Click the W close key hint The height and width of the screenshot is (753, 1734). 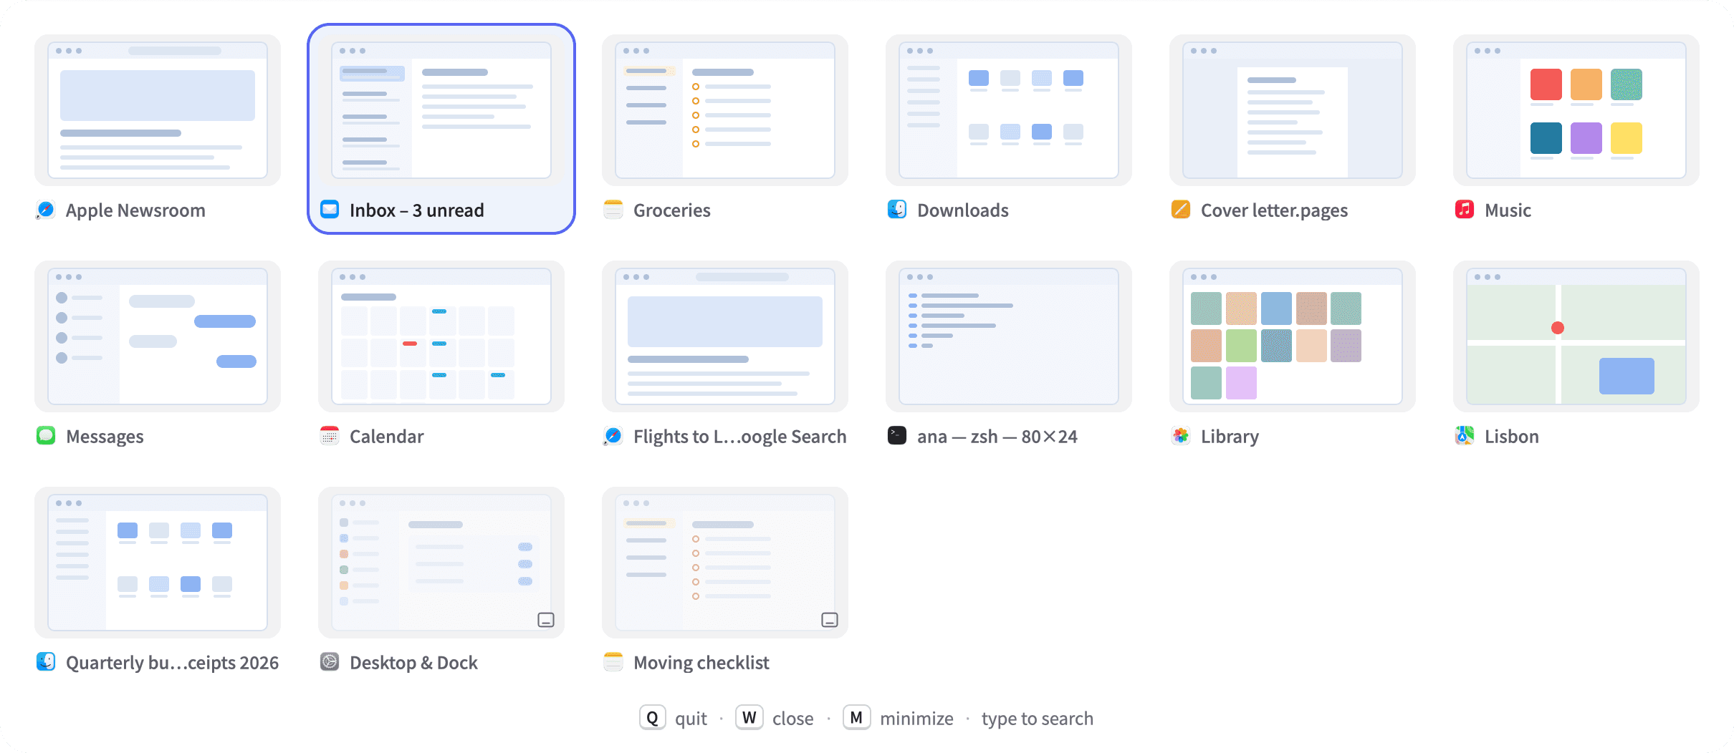point(749,718)
